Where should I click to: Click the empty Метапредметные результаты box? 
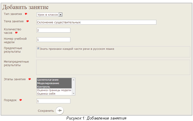point(113,67)
